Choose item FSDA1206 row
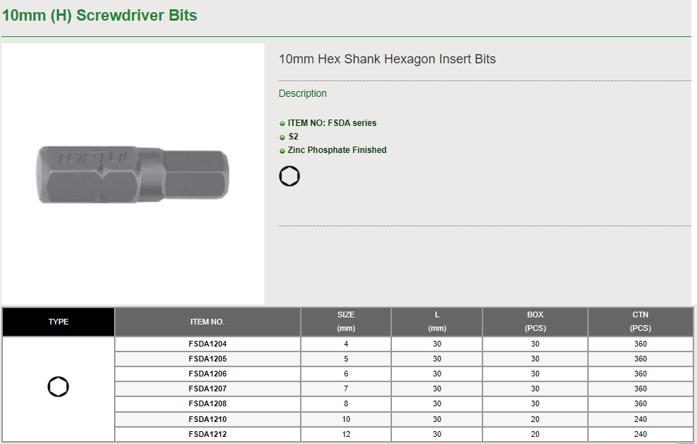This screenshot has height=444, width=697. click(x=207, y=374)
